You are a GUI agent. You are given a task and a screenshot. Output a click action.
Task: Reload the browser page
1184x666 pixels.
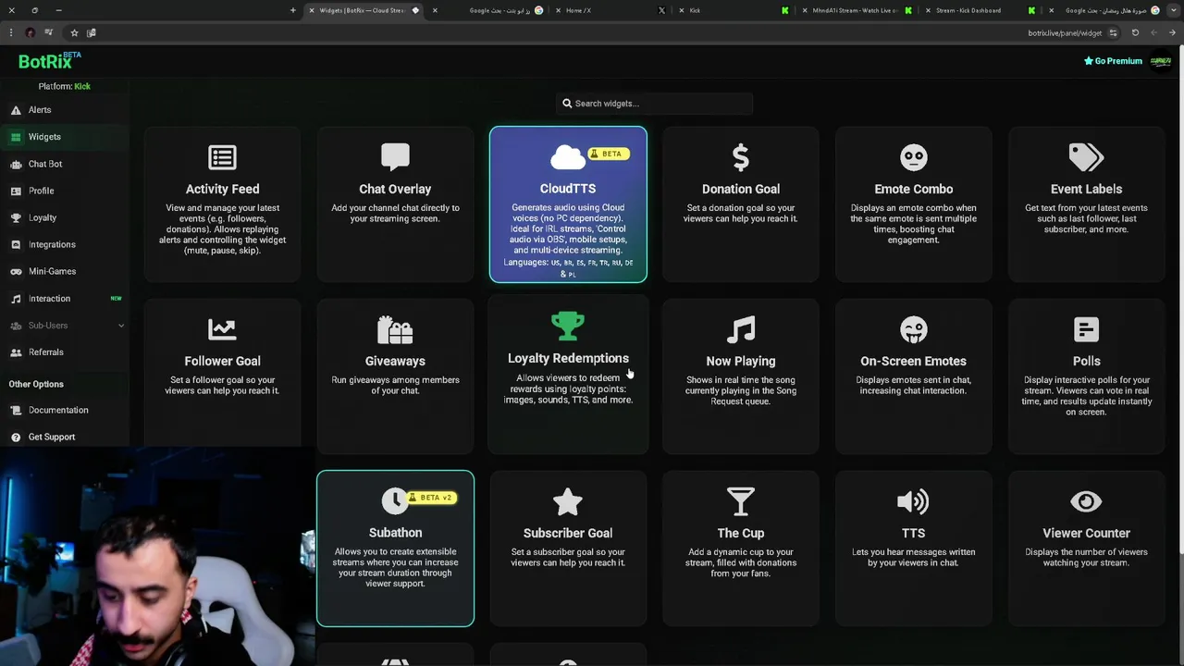(1135, 32)
